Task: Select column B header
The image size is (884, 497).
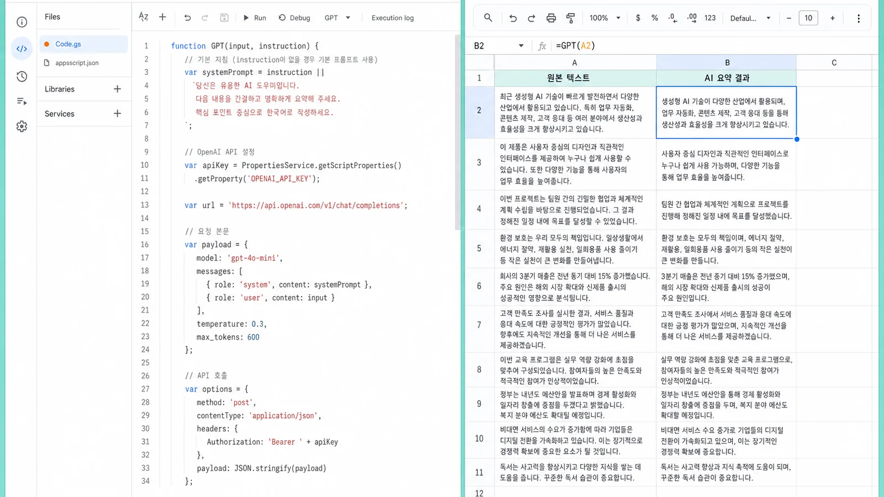Action: coord(727,62)
